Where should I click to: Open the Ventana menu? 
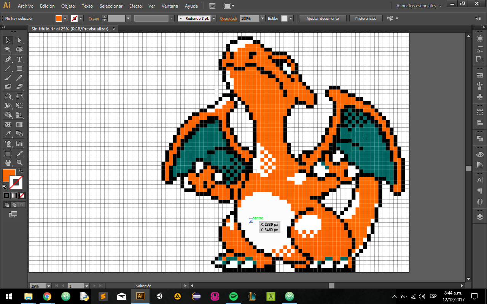tap(170, 6)
